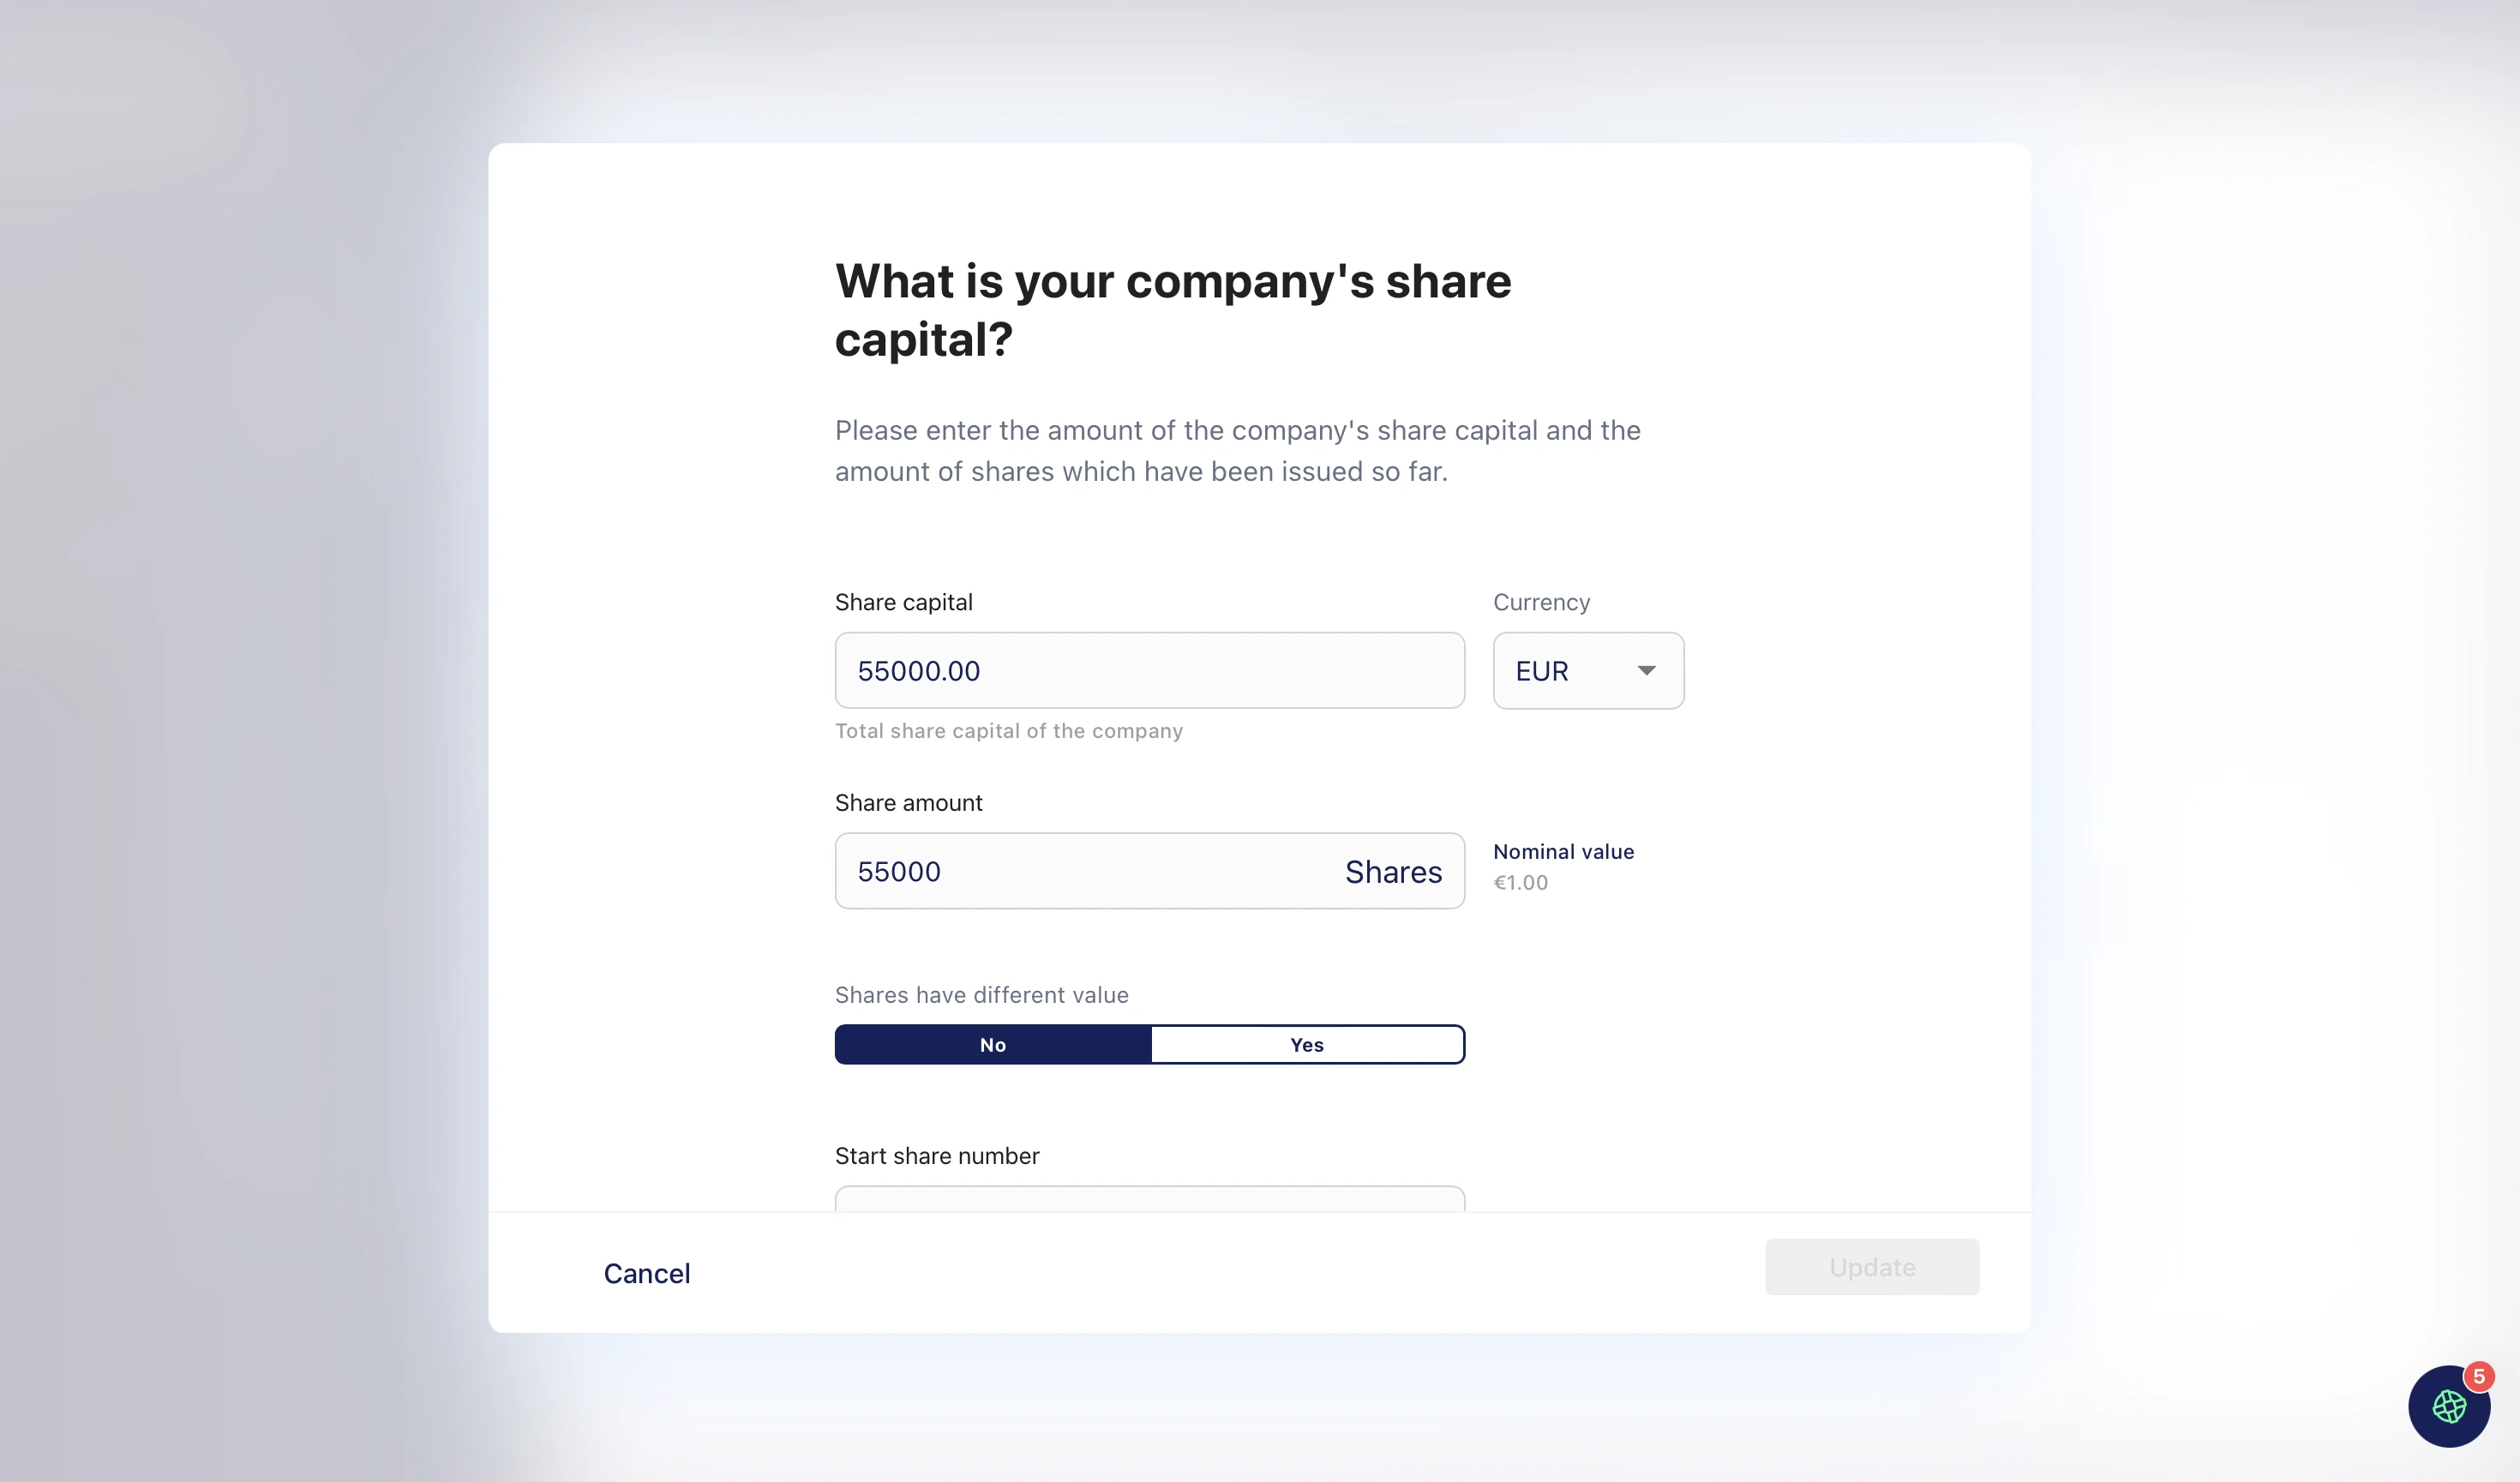Click the company's share capital heading
This screenshot has width=2520, height=1482.
[1172, 310]
